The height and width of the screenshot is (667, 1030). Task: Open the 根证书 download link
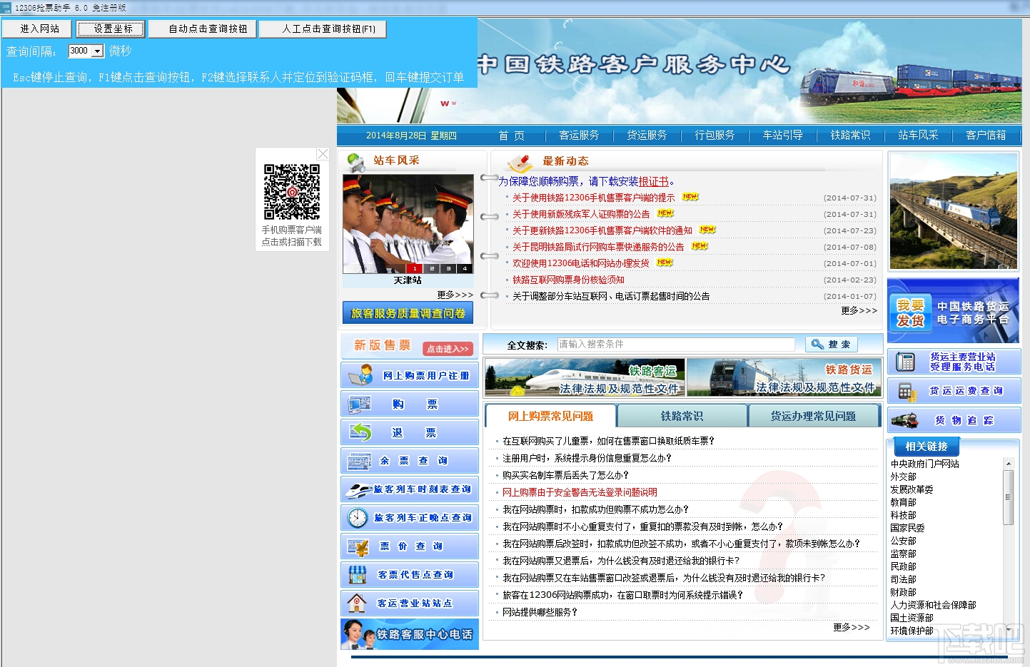(x=654, y=182)
